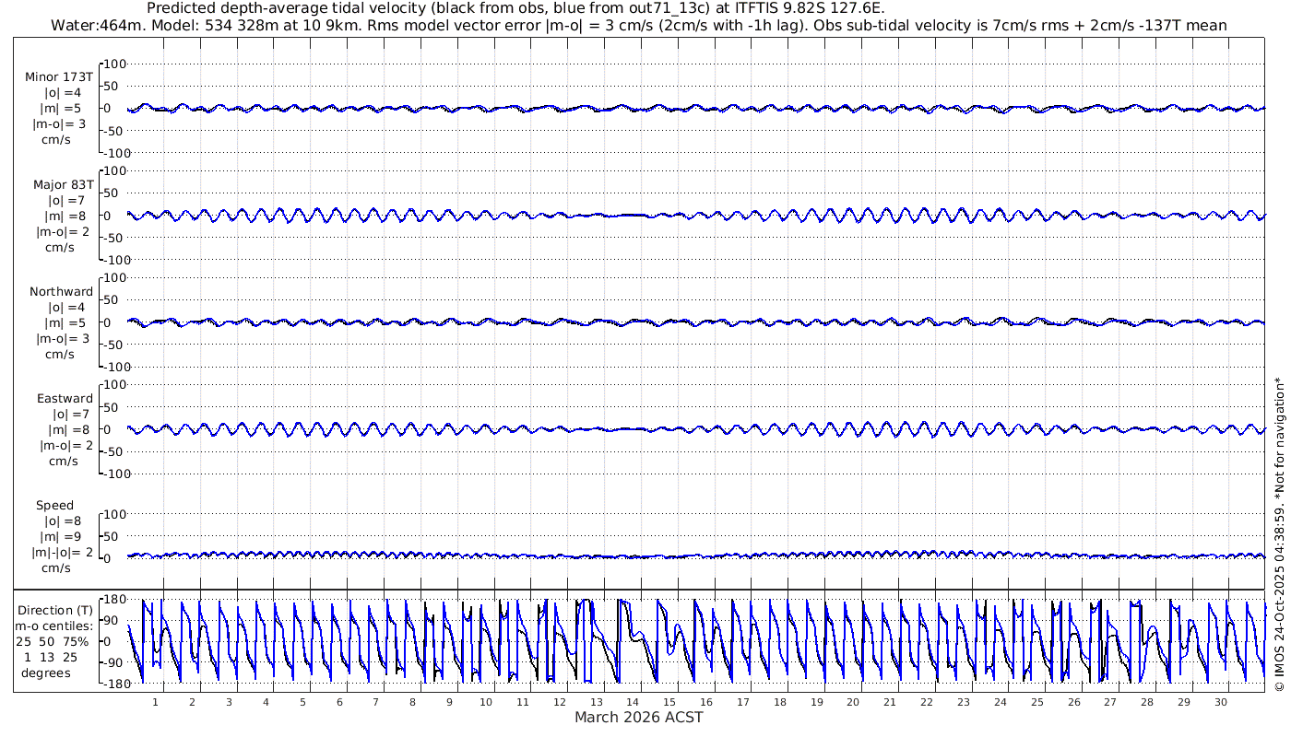Click the plot title 'Predicted depth-average tidal velocity'
The width and height of the screenshot is (1291, 737).
pyautogui.click(x=515, y=8)
